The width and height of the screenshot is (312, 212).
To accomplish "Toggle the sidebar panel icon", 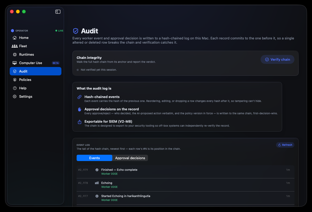I will [58, 12].
